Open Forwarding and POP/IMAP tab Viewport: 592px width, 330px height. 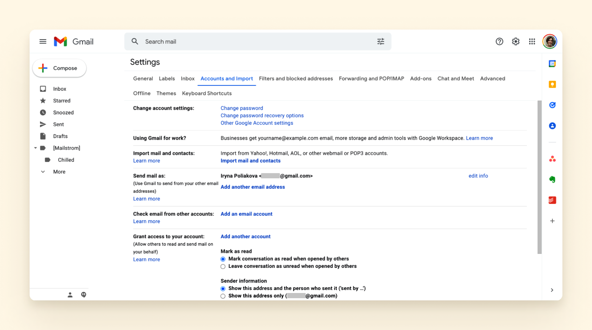pos(371,78)
